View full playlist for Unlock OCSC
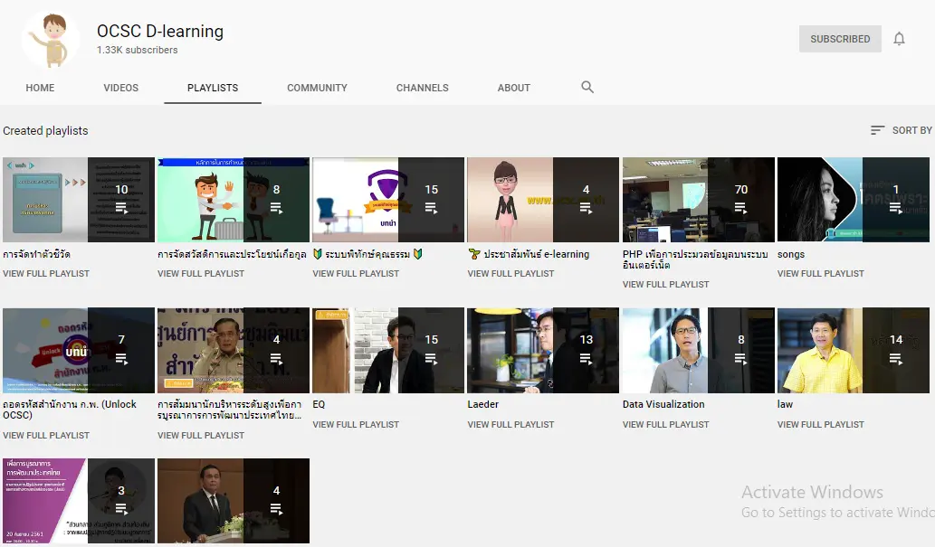The width and height of the screenshot is (935, 547). pos(46,435)
